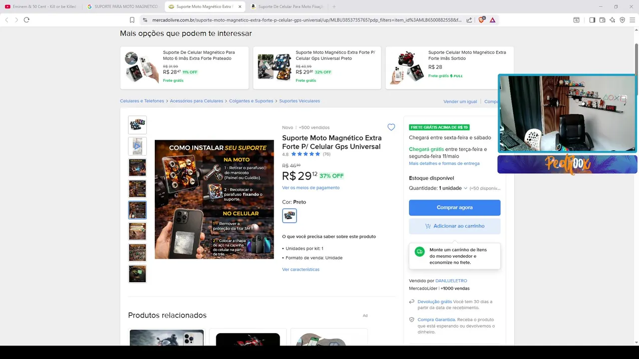Open Celulares e Telefones breadcrumb
Viewport: 639px width, 359px height.
click(x=142, y=101)
